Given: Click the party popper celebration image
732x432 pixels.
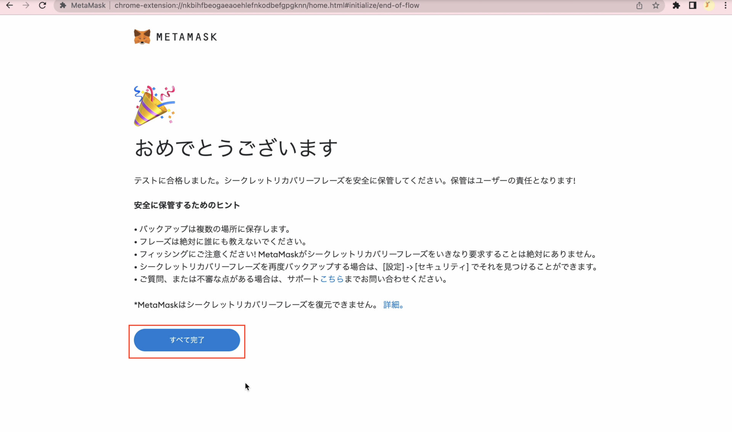Looking at the screenshot, I should 154,106.
